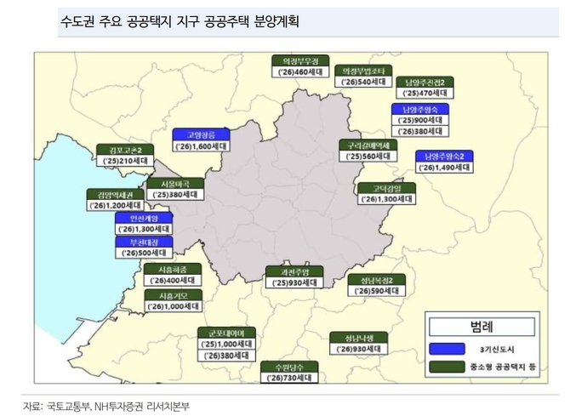
Task: Select the 서울마곡 district label
Action: coord(175,182)
